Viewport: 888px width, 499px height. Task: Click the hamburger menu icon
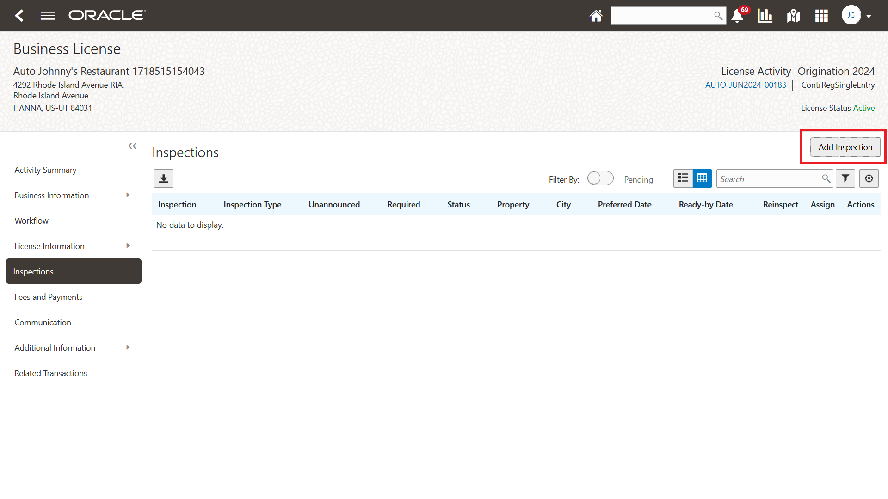47,15
